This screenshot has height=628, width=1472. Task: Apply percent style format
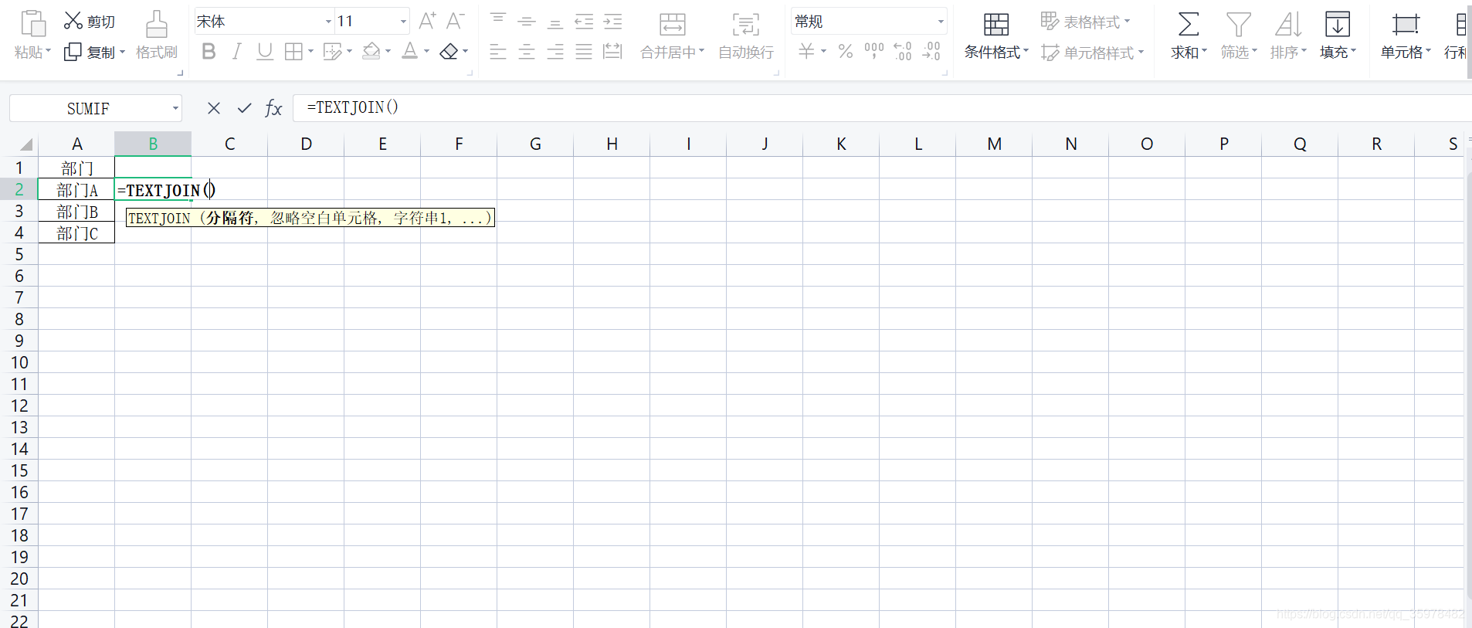pyautogui.click(x=846, y=51)
